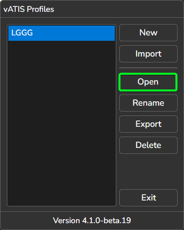184x230 pixels.
Task: Open the selected LGGG profile
Action: click(x=148, y=82)
